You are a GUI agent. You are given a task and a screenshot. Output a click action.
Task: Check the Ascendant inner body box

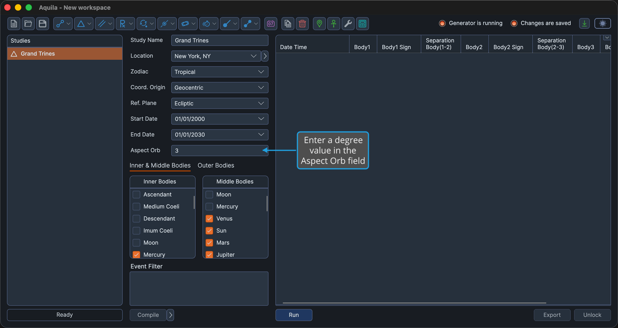click(x=137, y=195)
